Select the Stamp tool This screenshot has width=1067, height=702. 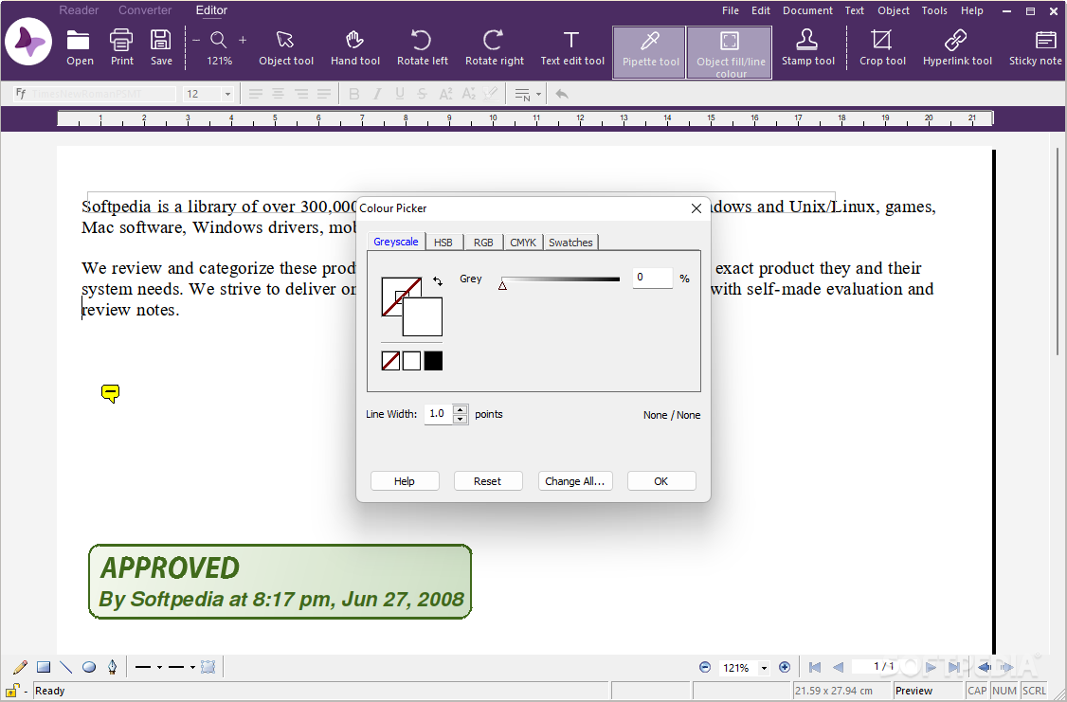point(807,47)
